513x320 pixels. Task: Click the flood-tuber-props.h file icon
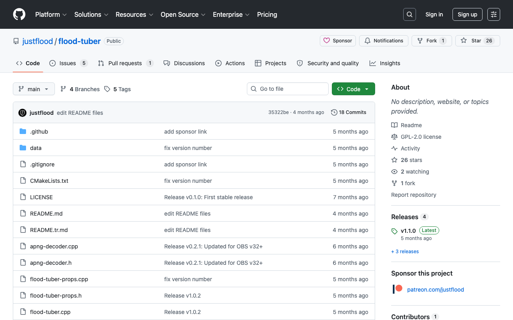(x=23, y=296)
